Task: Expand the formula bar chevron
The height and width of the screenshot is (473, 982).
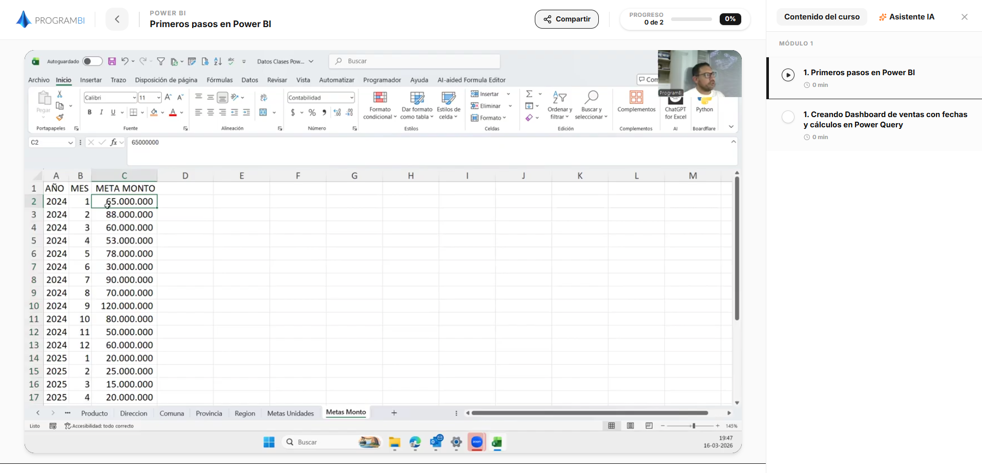Action: coord(734,142)
